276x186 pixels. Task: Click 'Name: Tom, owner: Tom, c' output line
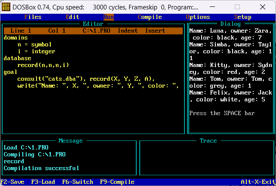[x=230, y=79]
